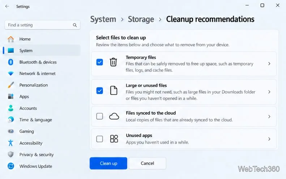Click the cloud icon for synced files

[x=114, y=116]
